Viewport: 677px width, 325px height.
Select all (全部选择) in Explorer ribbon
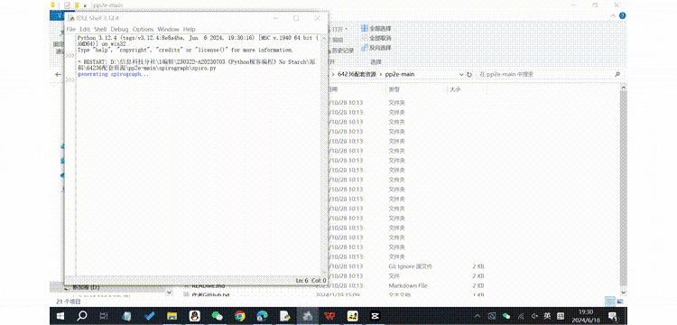[376, 29]
